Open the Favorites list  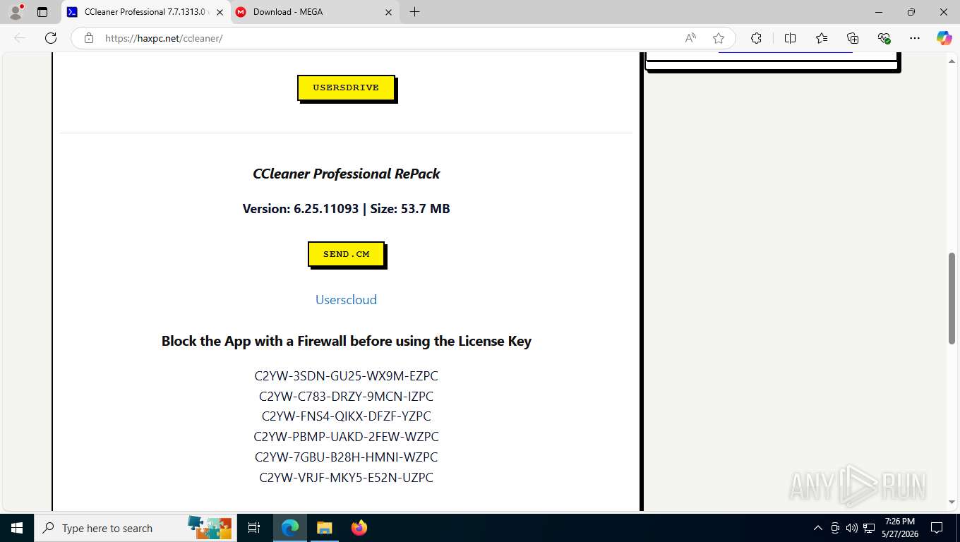tap(822, 38)
